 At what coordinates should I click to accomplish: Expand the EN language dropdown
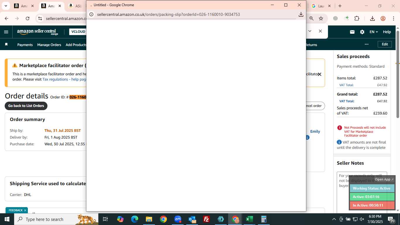click(x=374, y=32)
